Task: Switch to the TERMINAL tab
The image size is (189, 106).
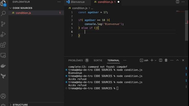Action: pos(113,60)
